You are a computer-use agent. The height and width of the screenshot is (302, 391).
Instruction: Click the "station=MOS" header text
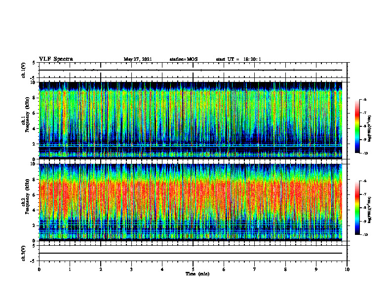(184, 59)
